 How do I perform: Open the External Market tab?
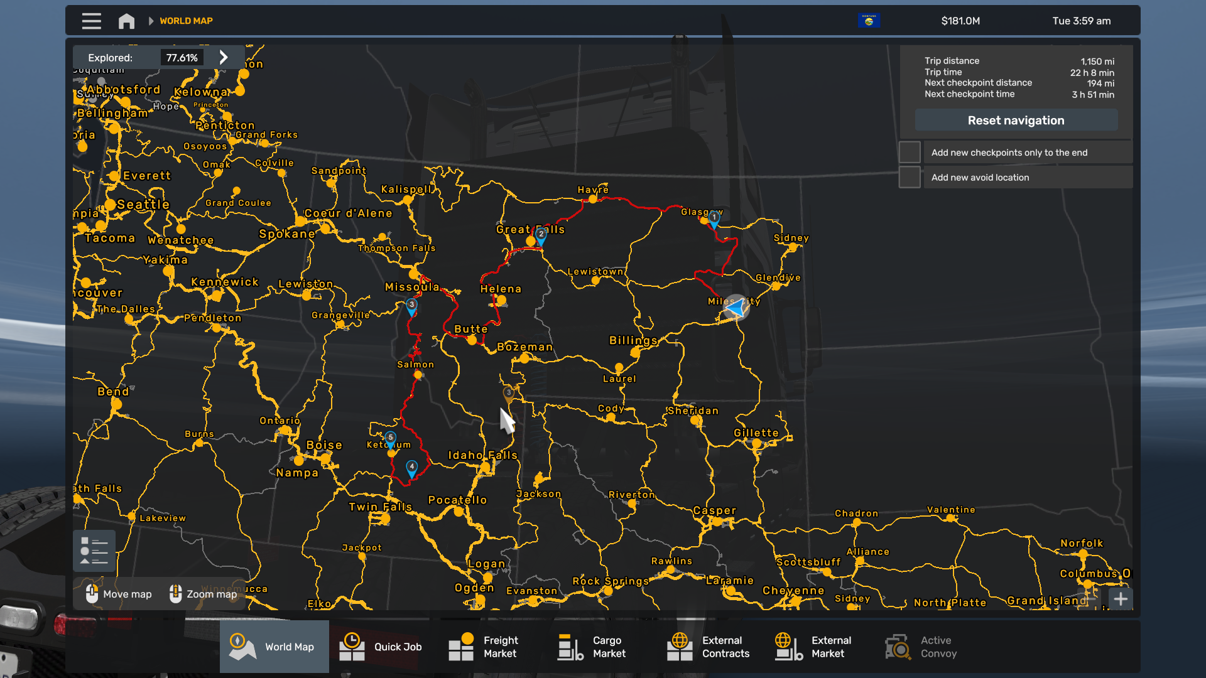click(821, 647)
